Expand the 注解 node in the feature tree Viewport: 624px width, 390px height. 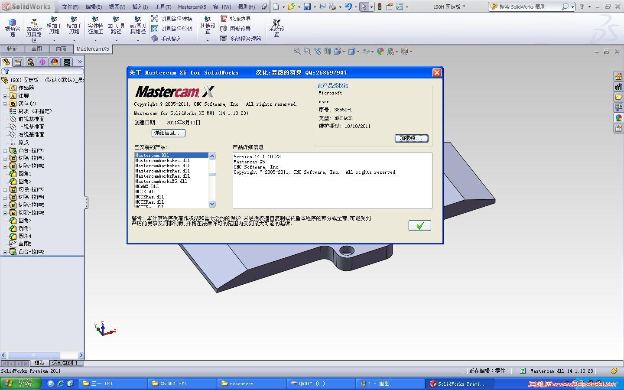pos(5,96)
